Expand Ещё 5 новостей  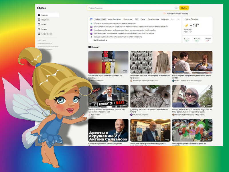[100, 40]
